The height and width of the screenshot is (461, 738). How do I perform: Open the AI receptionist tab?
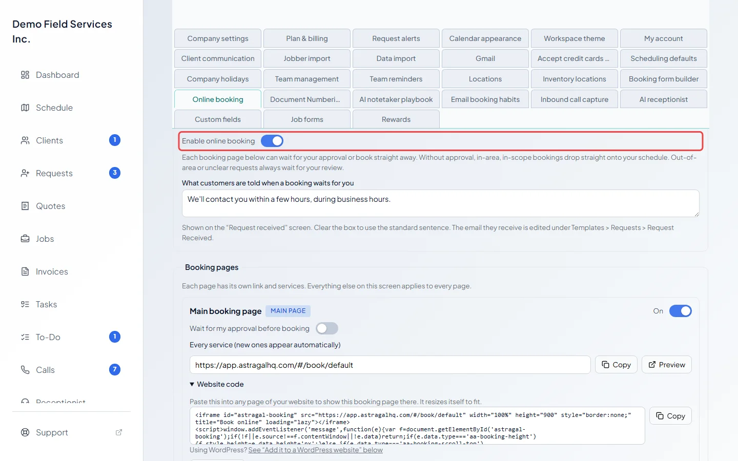(x=664, y=99)
